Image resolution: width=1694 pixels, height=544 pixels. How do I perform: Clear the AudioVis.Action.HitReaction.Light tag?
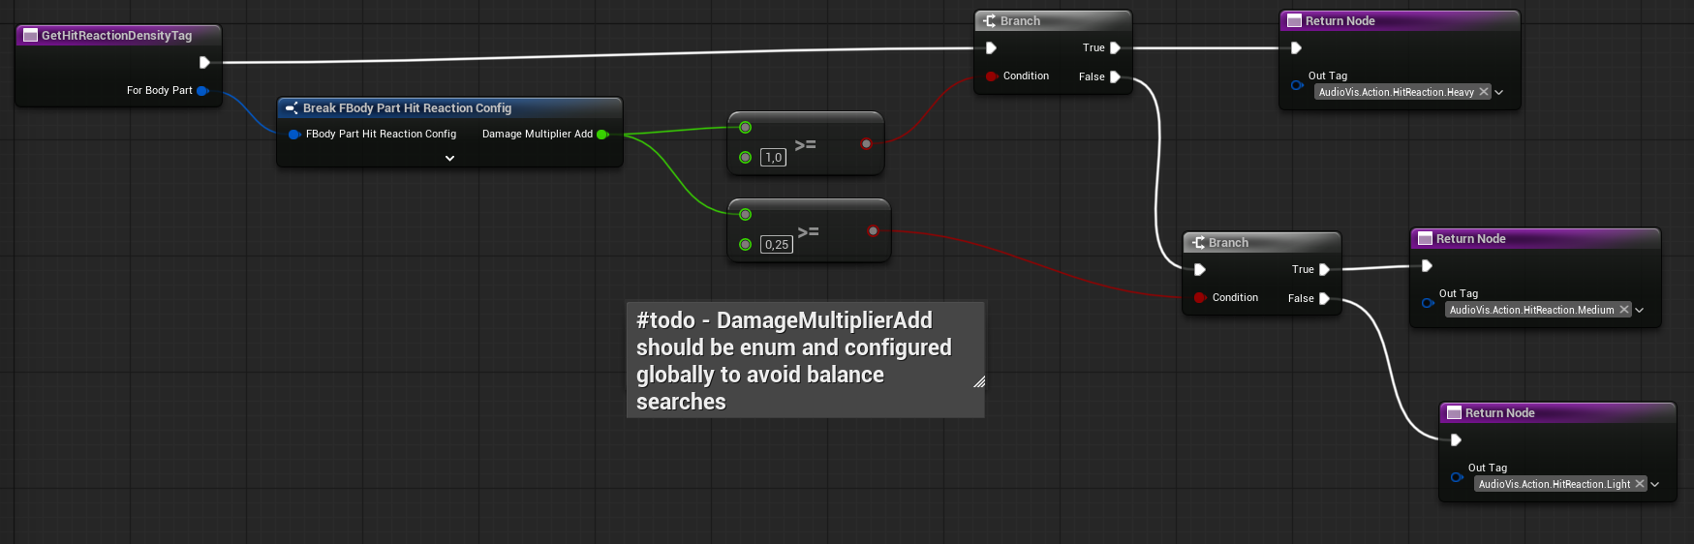click(1640, 484)
